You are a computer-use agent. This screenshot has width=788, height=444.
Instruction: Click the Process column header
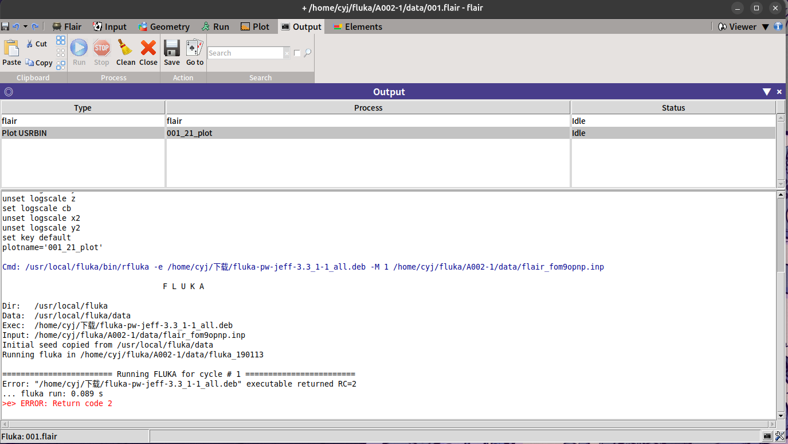(368, 107)
